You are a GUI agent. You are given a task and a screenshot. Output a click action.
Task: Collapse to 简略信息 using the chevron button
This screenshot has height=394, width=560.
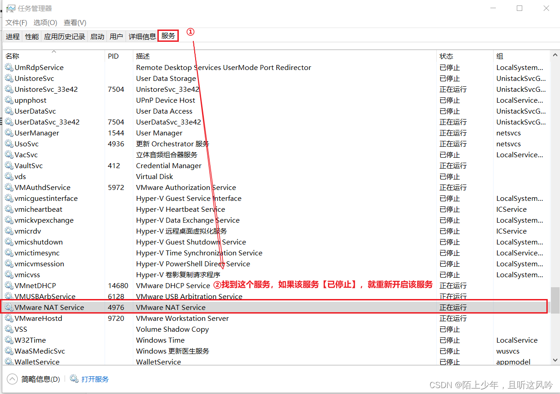pyautogui.click(x=13, y=379)
